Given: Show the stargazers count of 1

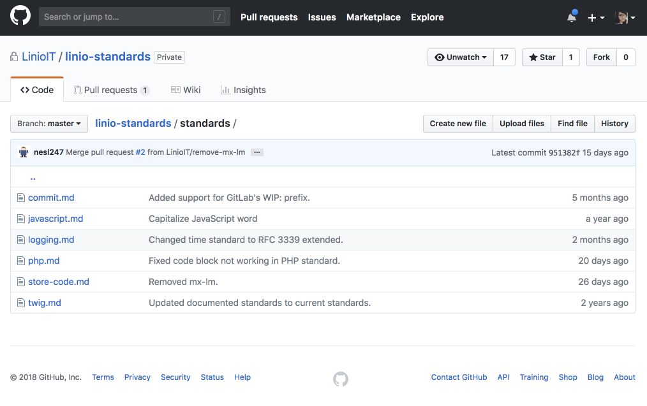Looking at the screenshot, I should click(571, 57).
